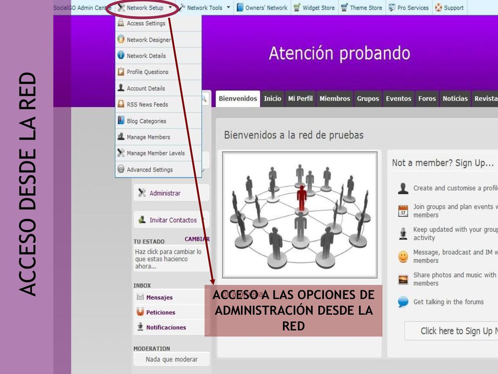Click the Widget Store cart icon
The image size is (498, 374).
click(x=297, y=7)
